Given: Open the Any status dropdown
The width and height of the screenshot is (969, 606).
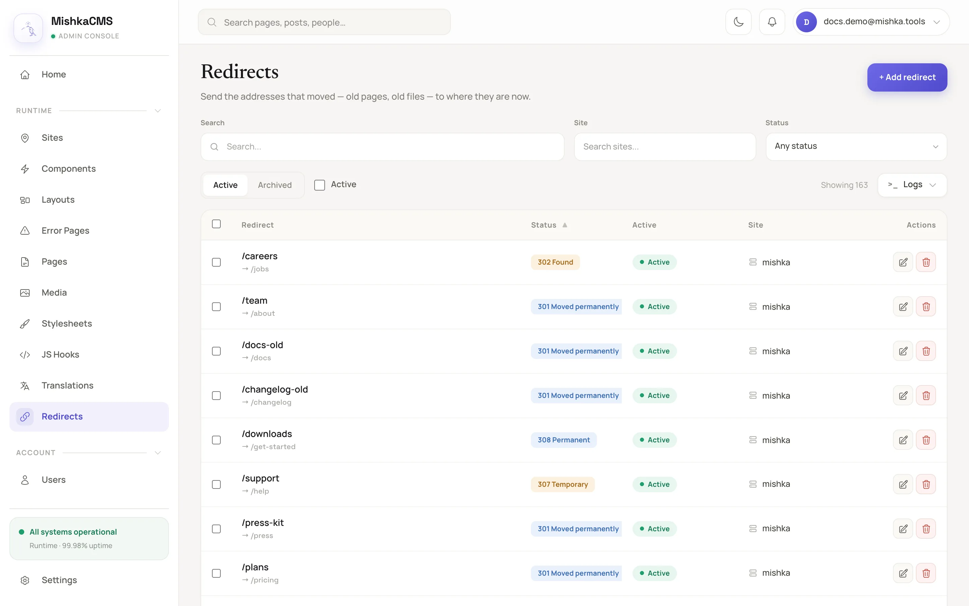Looking at the screenshot, I should point(856,147).
